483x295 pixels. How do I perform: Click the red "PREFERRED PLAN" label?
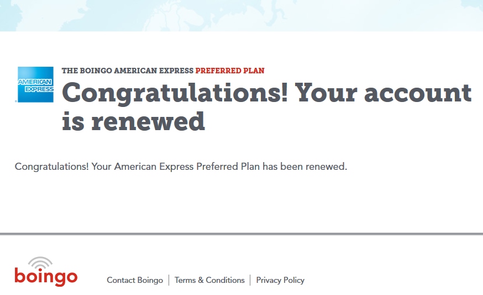[230, 71]
